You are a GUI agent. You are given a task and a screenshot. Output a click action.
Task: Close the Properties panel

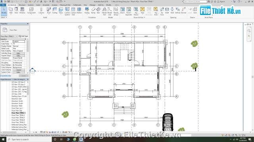[28, 24]
